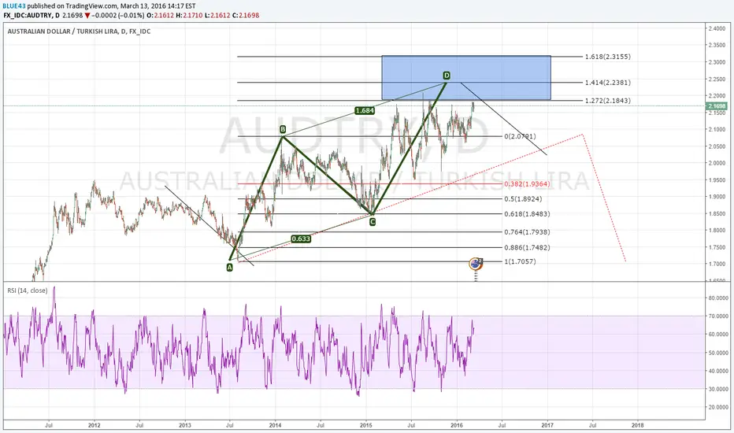Click the 2.1000 price axis label
The width and height of the screenshot is (734, 433).
[x=717, y=130]
